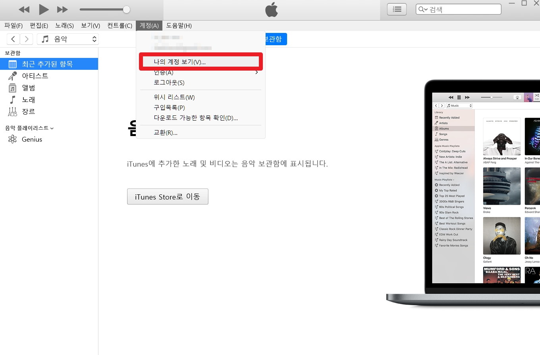Start playback with the play button
This screenshot has width=540, height=355.
coord(44,9)
